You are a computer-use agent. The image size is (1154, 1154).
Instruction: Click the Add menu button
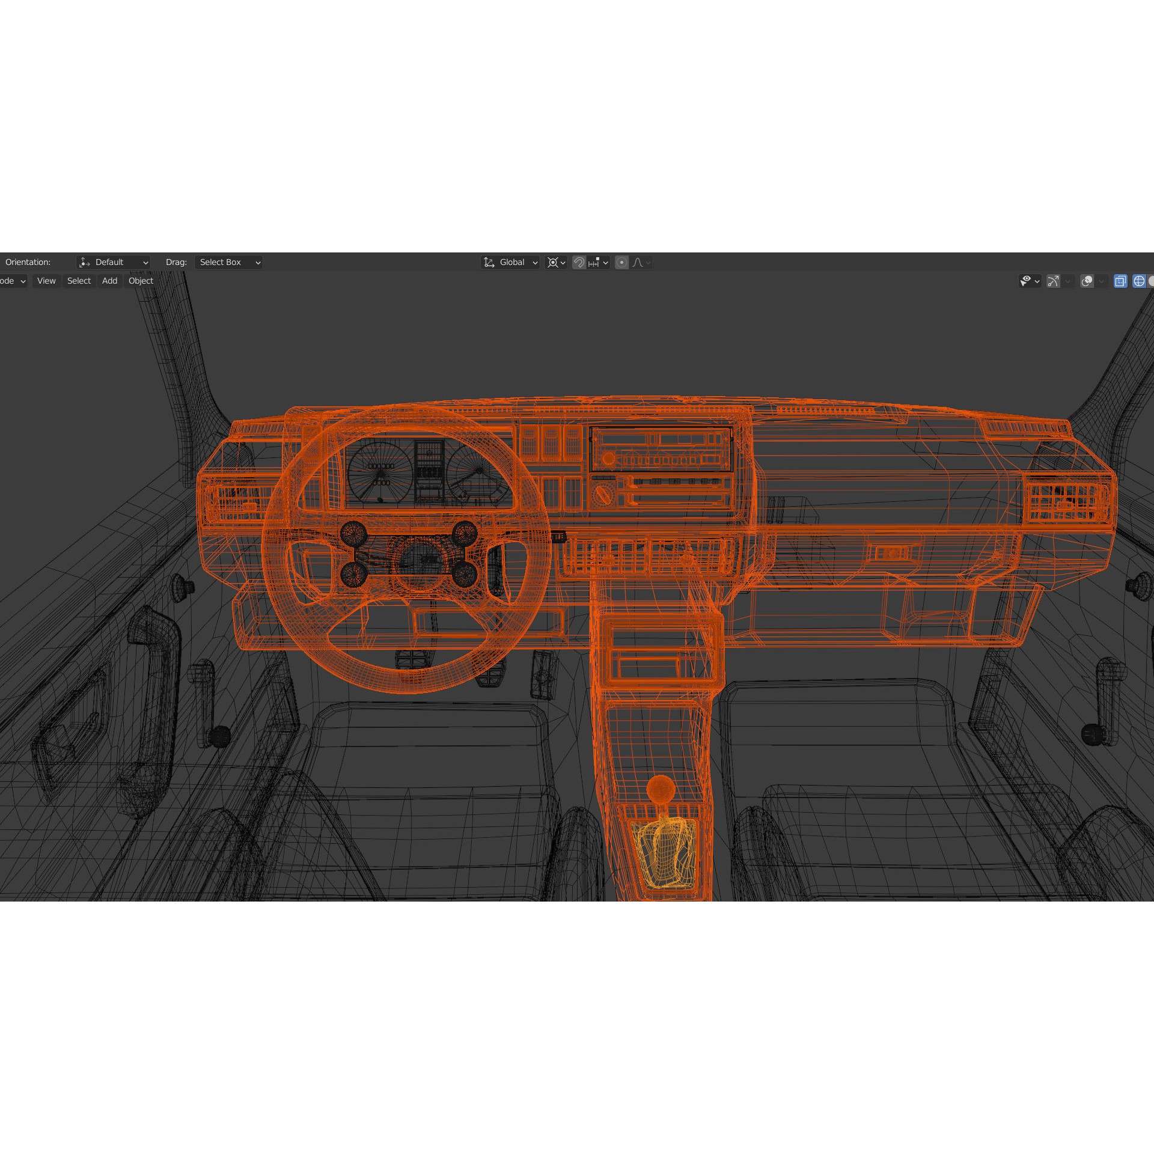(109, 281)
